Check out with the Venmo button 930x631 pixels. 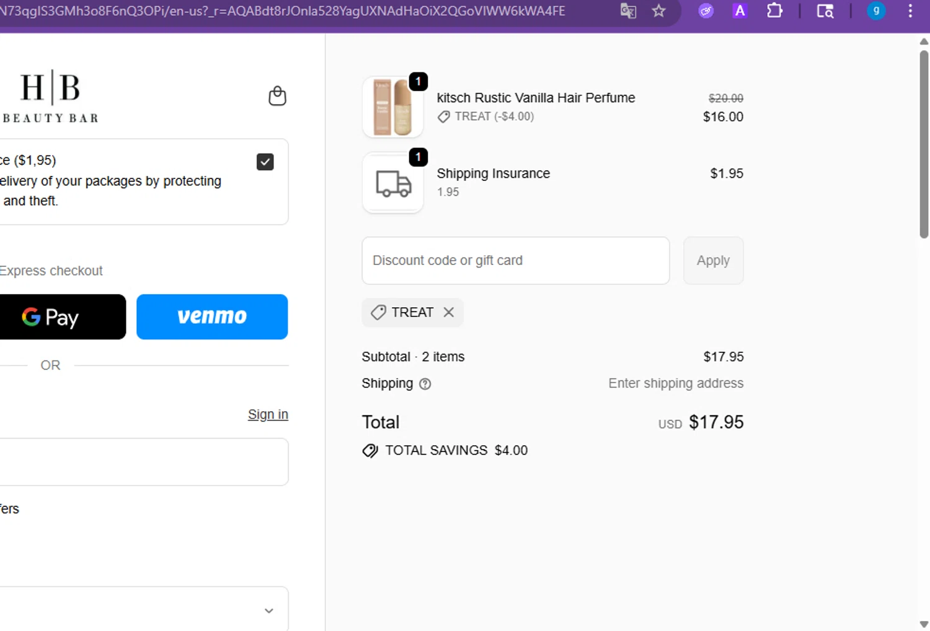point(212,316)
